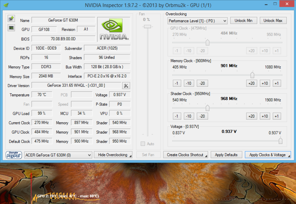Increase Memory Clock by 1 MHz
The image size is (296, 204).
[277, 83]
